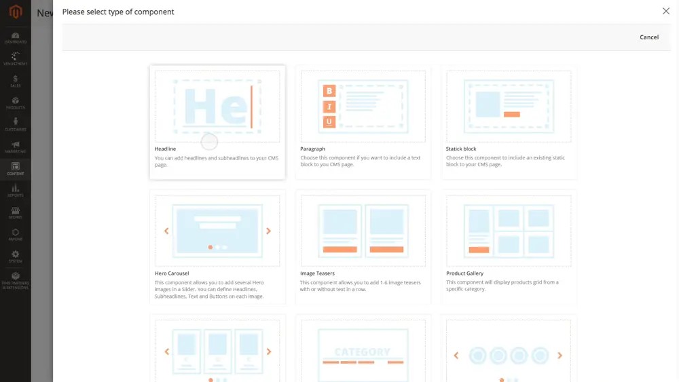Select the Paragraph component thumbnail
Image resolution: width=679 pixels, height=382 pixels.
(363, 107)
